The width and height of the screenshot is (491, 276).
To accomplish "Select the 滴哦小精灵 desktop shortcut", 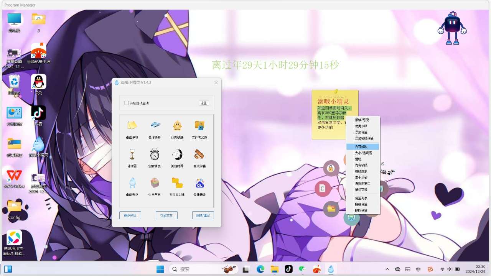I will pos(38,147).
